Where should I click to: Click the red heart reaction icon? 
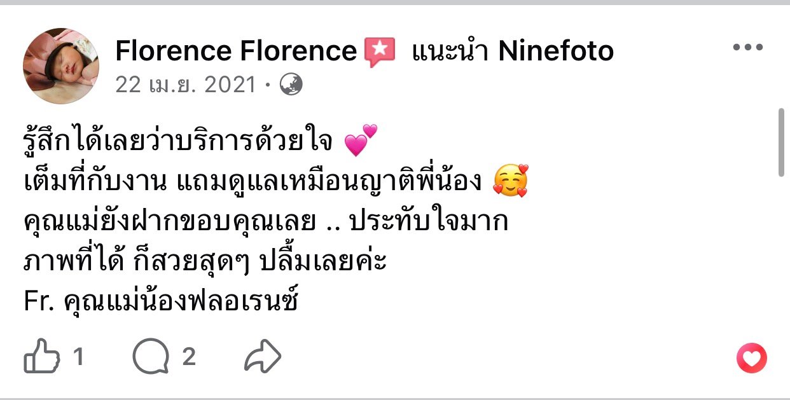click(x=752, y=359)
